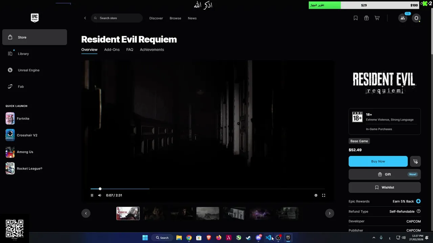Show next media thumbnails

(329, 213)
